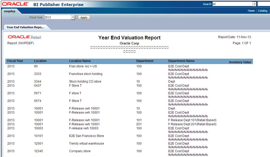Click the Oracle Corp subtitle

[129, 43]
